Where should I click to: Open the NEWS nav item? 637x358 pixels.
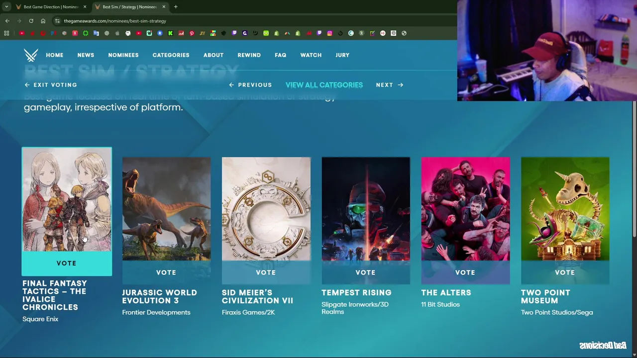point(86,55)
